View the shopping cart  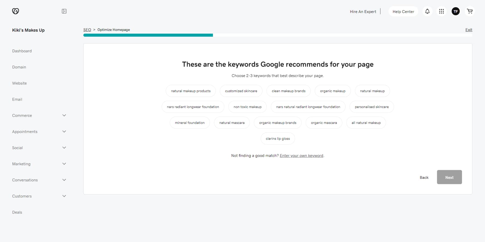(x=470, y=11)
